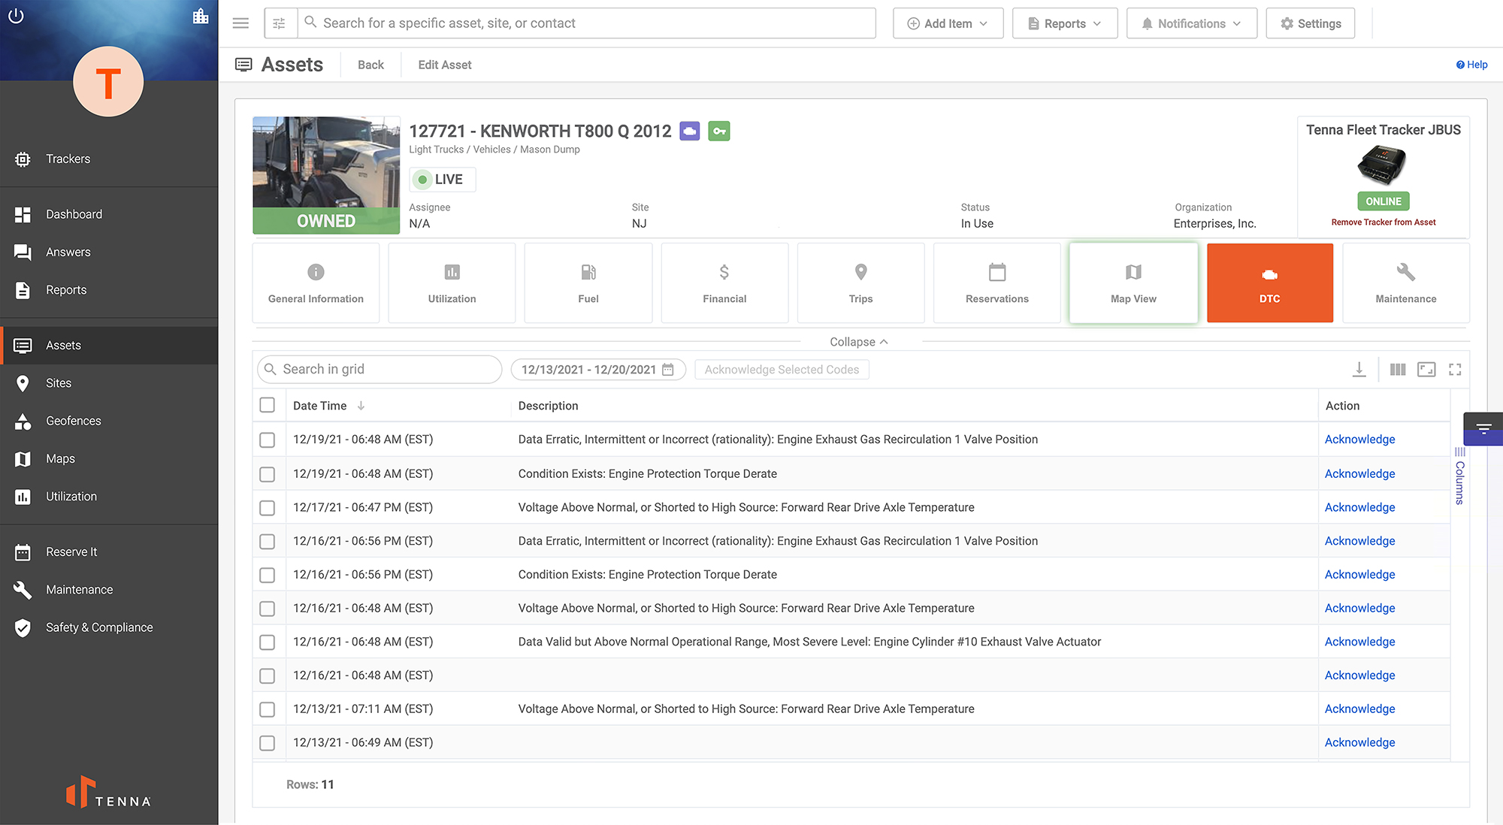Click the date range picker field
This screenshot has width=1503, height=825.
point(595,369)
